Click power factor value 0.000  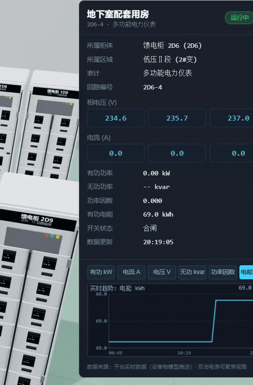(x=152, y=201)
